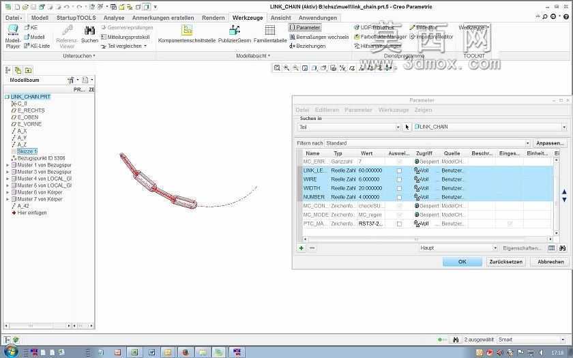Open the KE-Liste command
This screenshot has width=573, height=358.
[37, 46]
